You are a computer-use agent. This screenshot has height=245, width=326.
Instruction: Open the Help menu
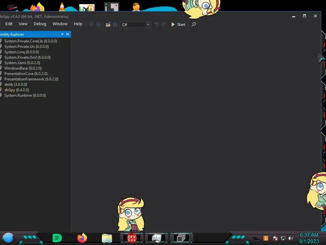[78, 24]
